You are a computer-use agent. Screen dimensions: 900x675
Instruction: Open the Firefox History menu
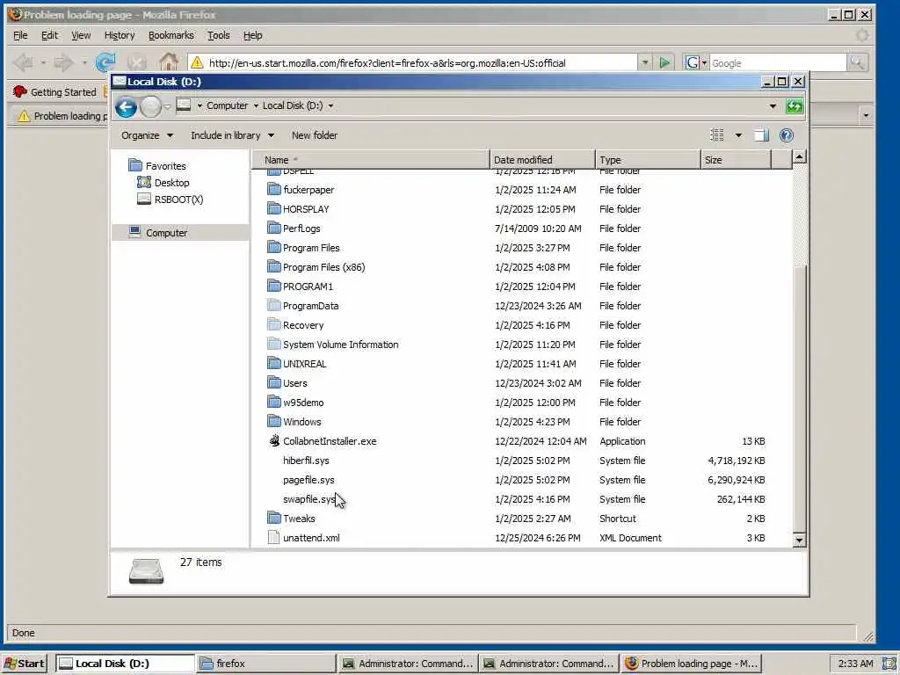pos(120,35)
